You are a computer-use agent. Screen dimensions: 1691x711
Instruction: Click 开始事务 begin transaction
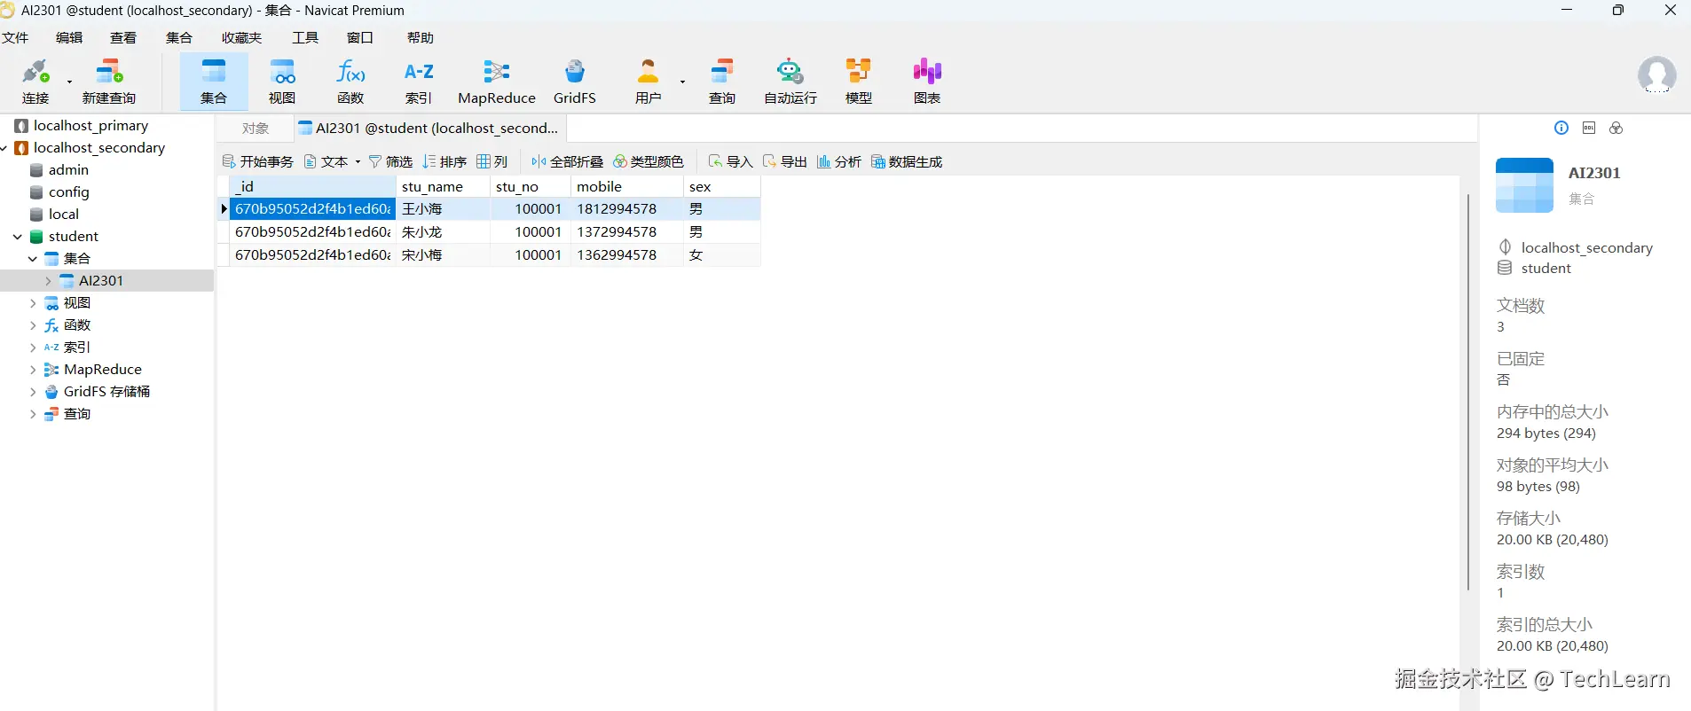pos(258,161)
